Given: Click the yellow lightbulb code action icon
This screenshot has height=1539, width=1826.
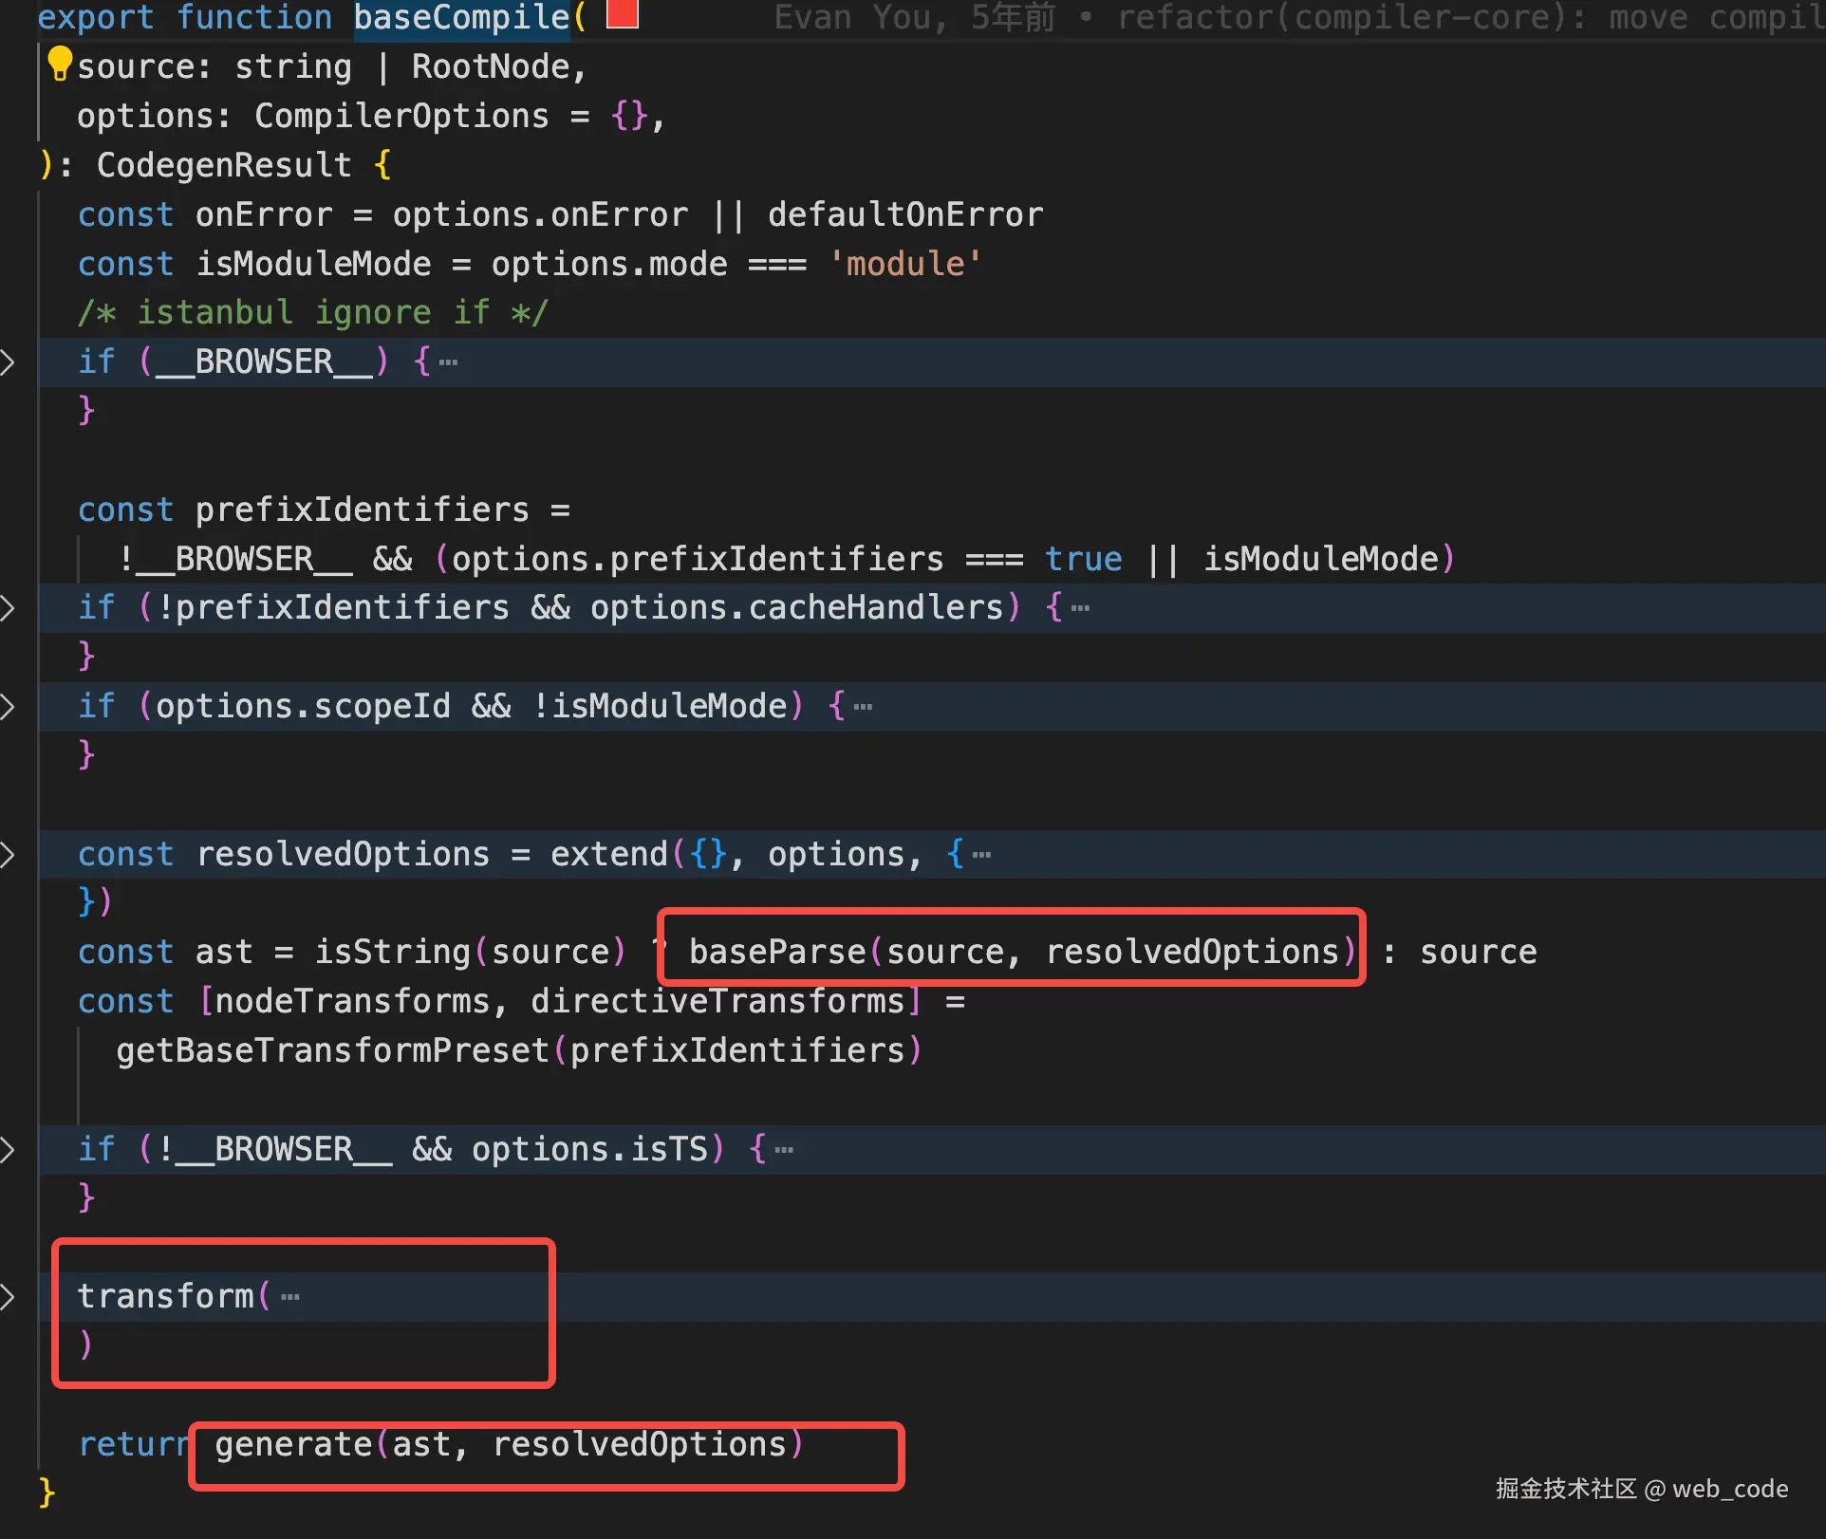Looking at the screenshot, I should click(60, 64).
